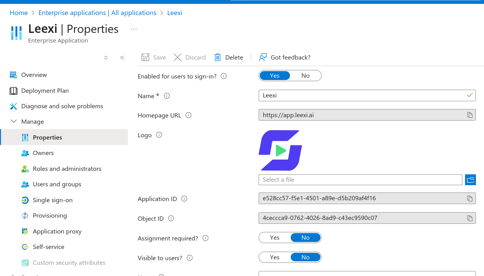Show info tooltip for Visible to users
This screenshot has height=276, width=484.
[190, 258]
